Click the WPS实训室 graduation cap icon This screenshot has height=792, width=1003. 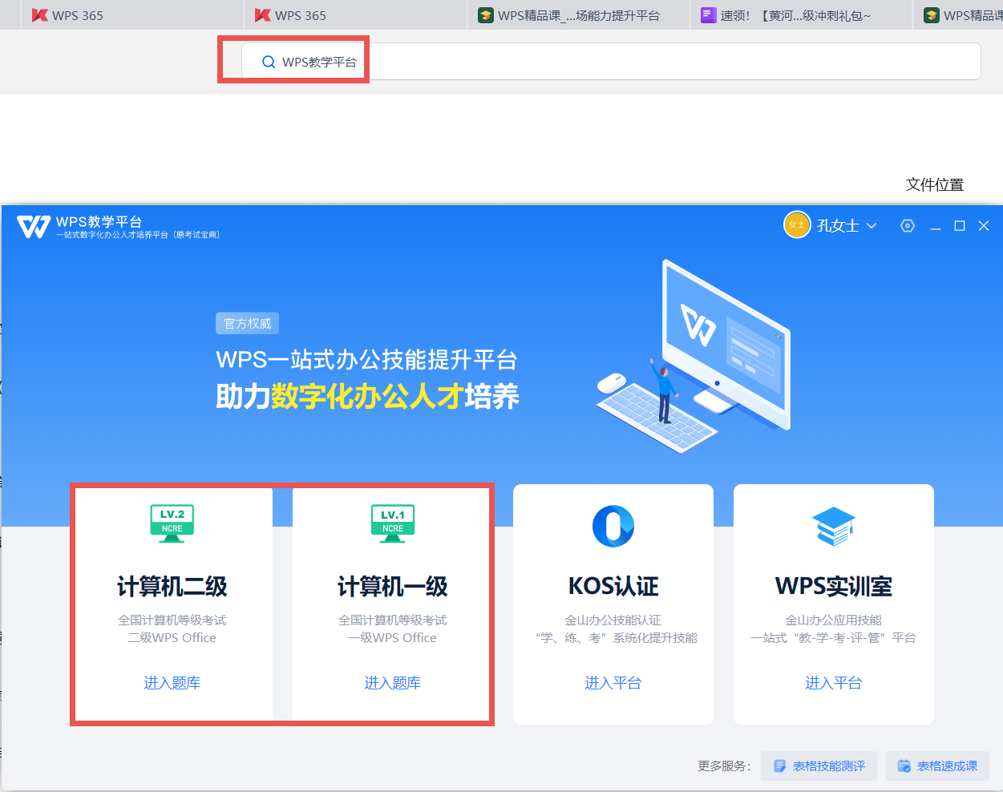[833, 526]
